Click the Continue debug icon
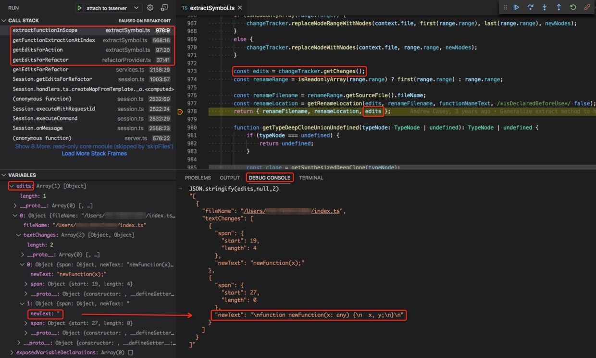This screenshot has width=596, height=358. click(517, 7)
